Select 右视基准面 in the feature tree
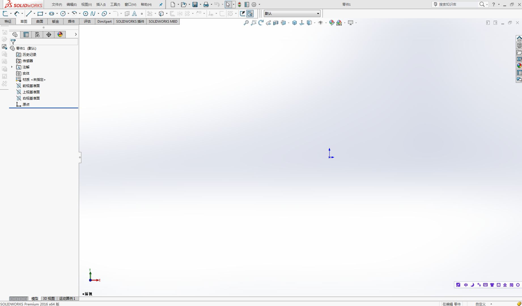This screenshot has height=306, width=522. 31,98
